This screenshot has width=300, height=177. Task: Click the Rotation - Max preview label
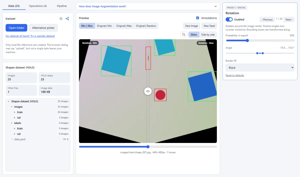[206, 43]
